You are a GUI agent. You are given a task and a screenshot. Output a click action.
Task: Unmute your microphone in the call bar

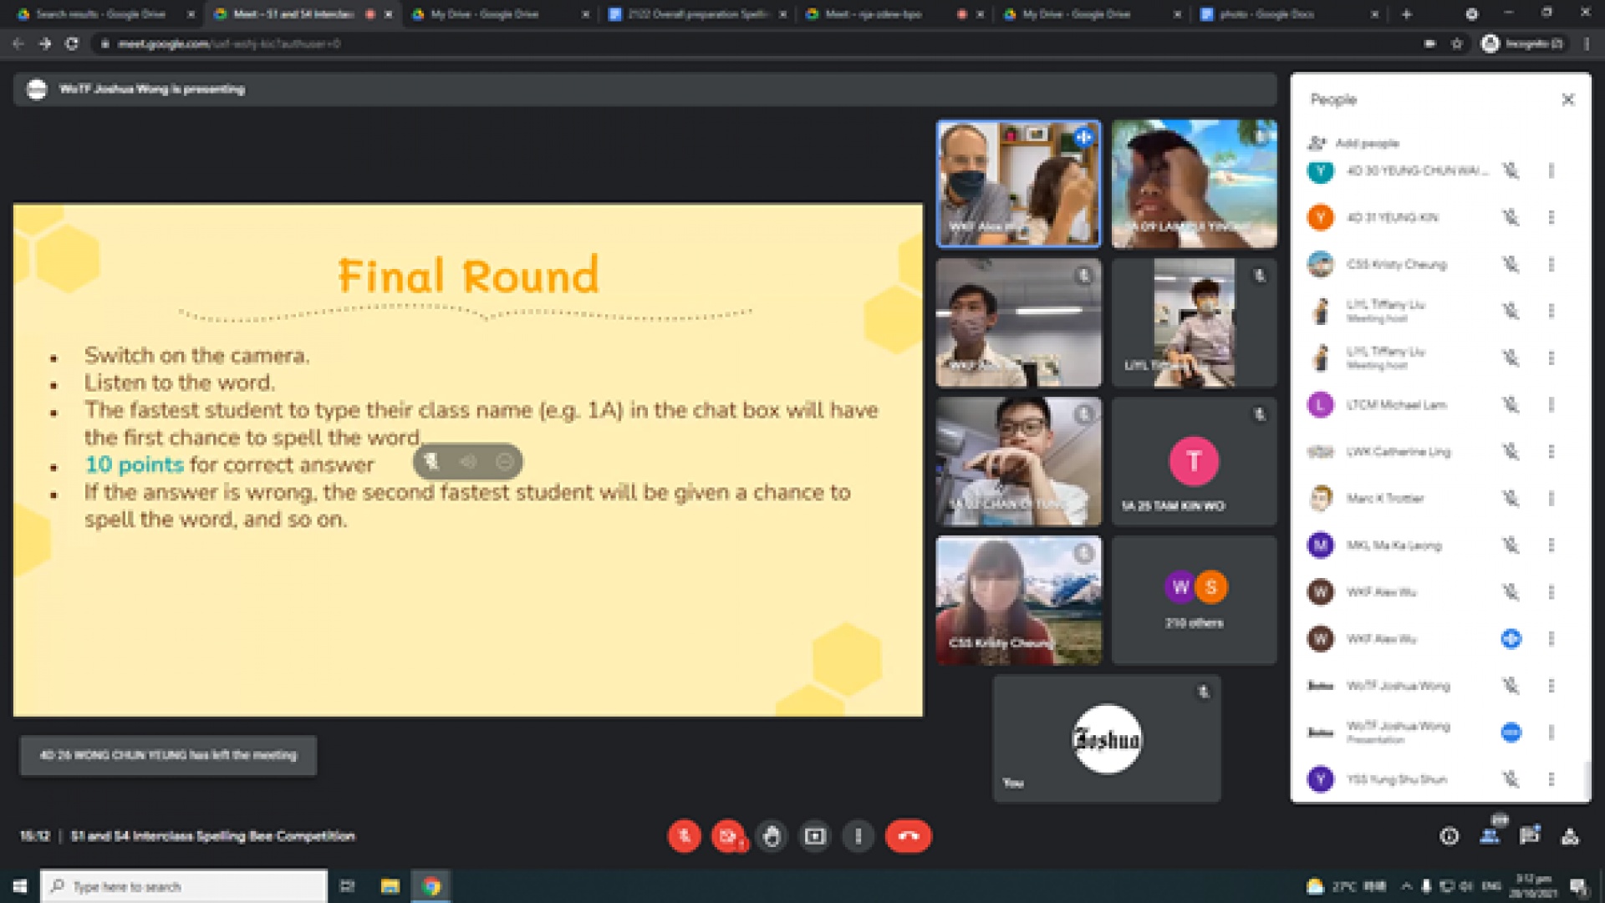684,836
